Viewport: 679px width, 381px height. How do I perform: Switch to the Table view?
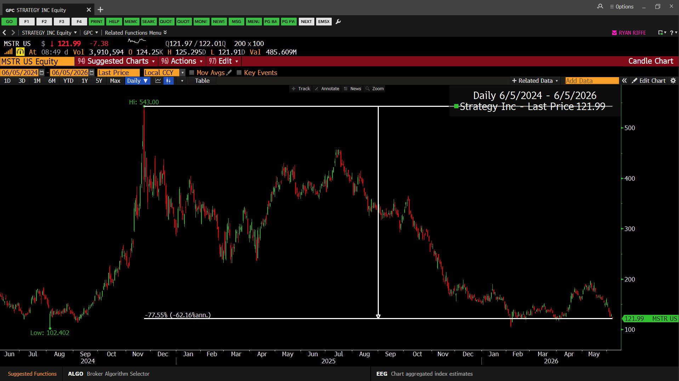[x=202, y=81]
